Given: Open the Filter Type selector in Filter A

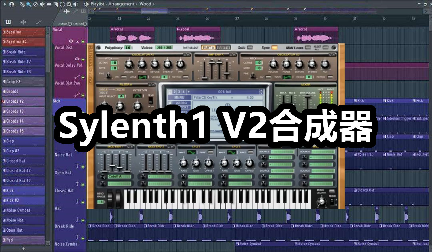Looking at the screenshot, I should pos(137,96).
